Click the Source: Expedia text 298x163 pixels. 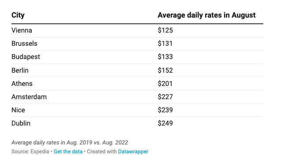30,152
